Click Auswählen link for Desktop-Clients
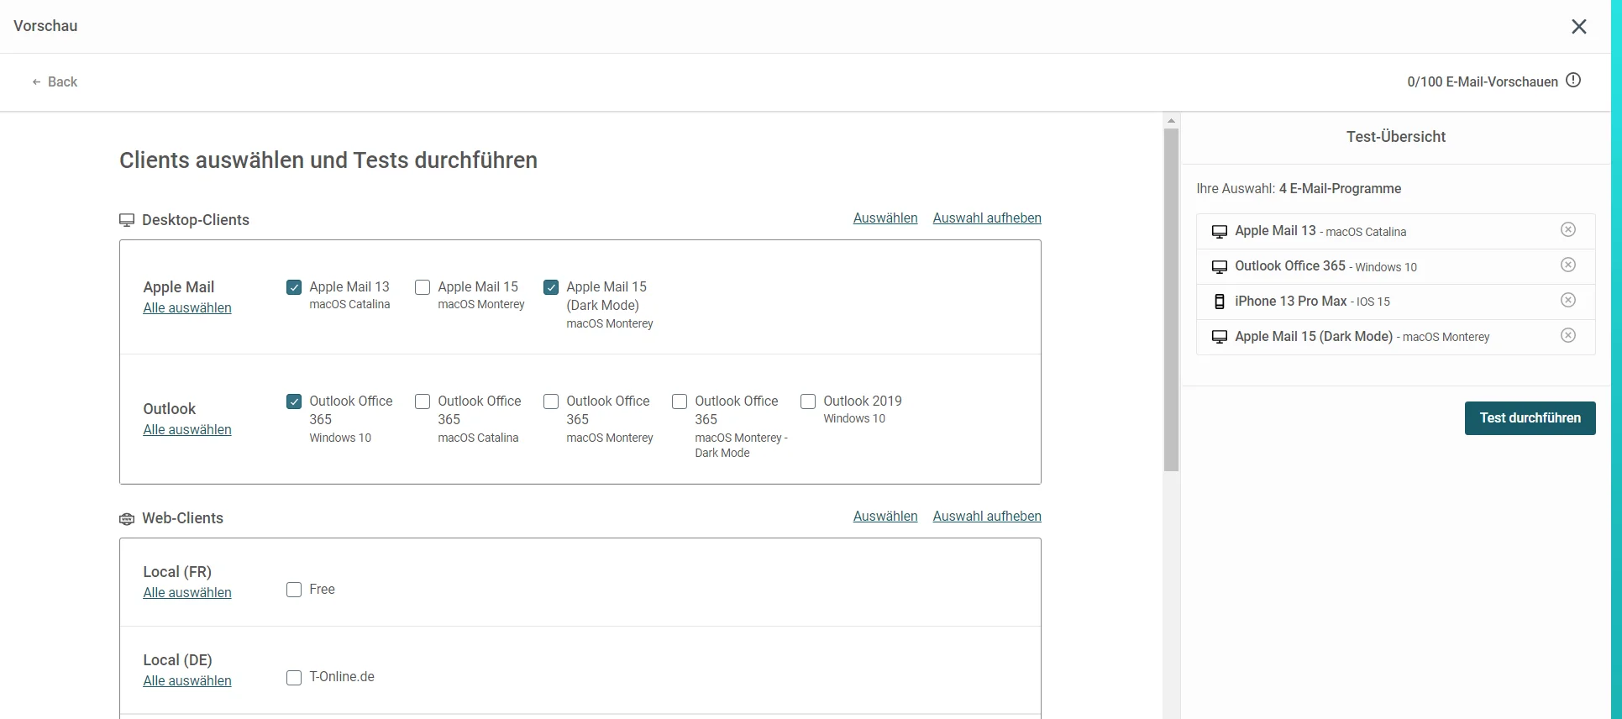The image size is (1622, 719). (885, 218)
